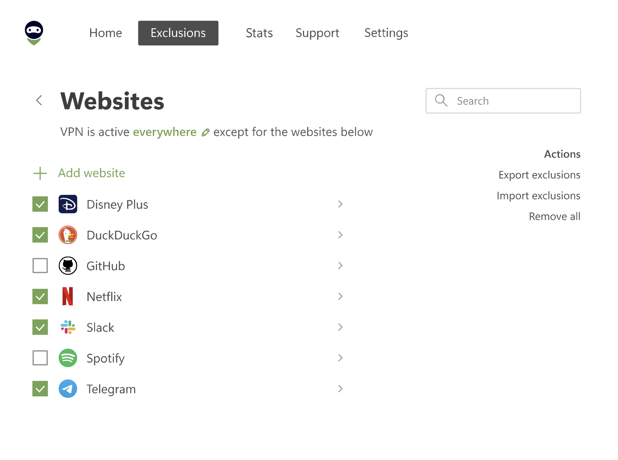Image resolution: width=618 pixels, height=460 pixels.
Task: Click the DuckDuckGo duck icon
Action: tap(68, 235)
